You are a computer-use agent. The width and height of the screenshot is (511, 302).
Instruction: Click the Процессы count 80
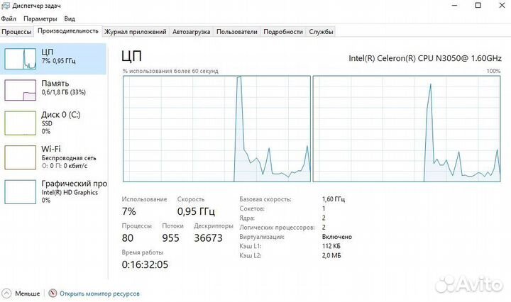click(x=128, y=238)
